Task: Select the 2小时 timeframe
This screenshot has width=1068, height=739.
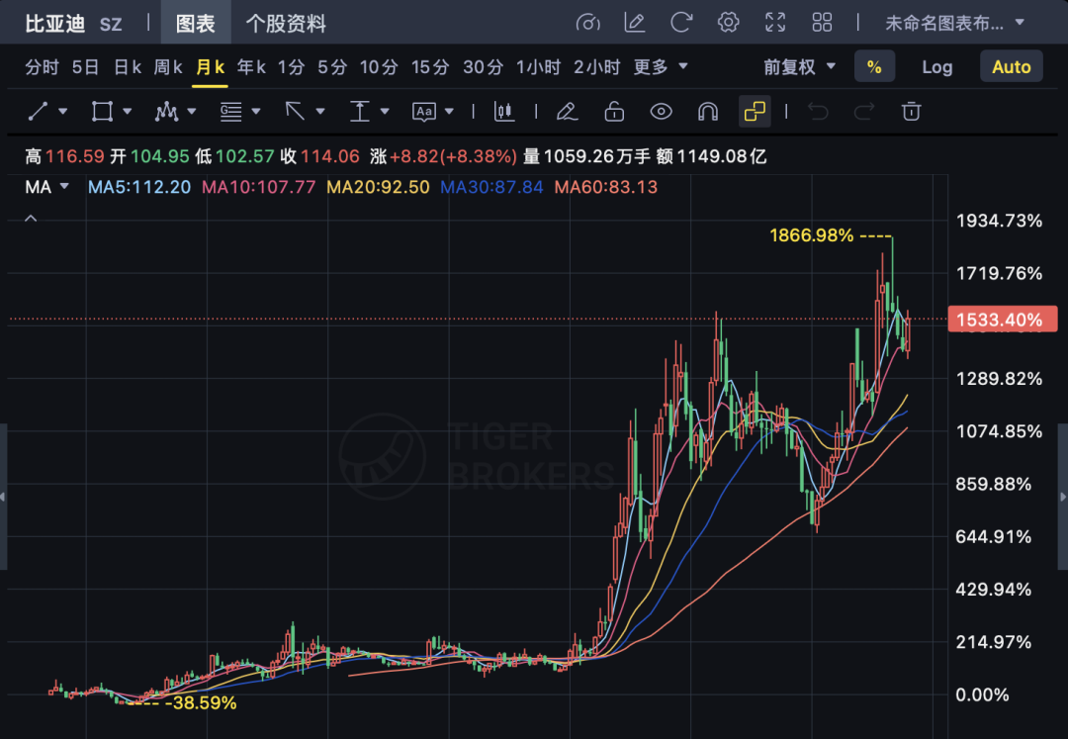Action: 596,66
